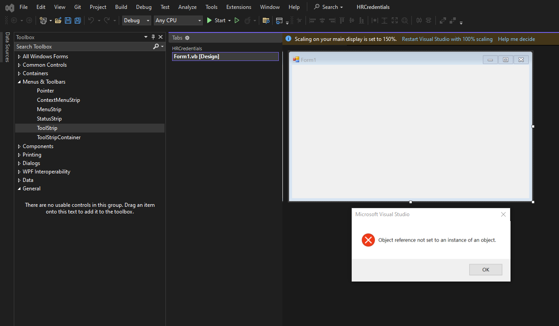
Task: Click the Make Same Width icon
Action: [x=374, y=20]
